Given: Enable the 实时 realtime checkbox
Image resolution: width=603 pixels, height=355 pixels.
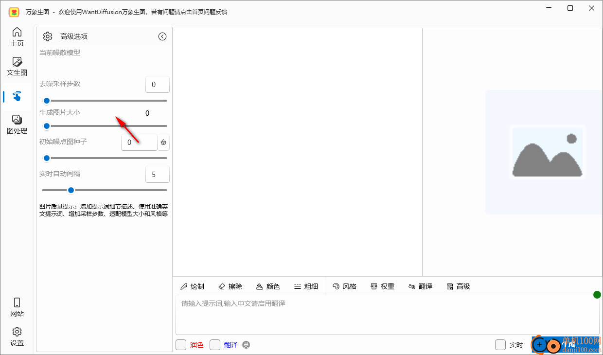Looking at the screenshot, I should (500, 345).
